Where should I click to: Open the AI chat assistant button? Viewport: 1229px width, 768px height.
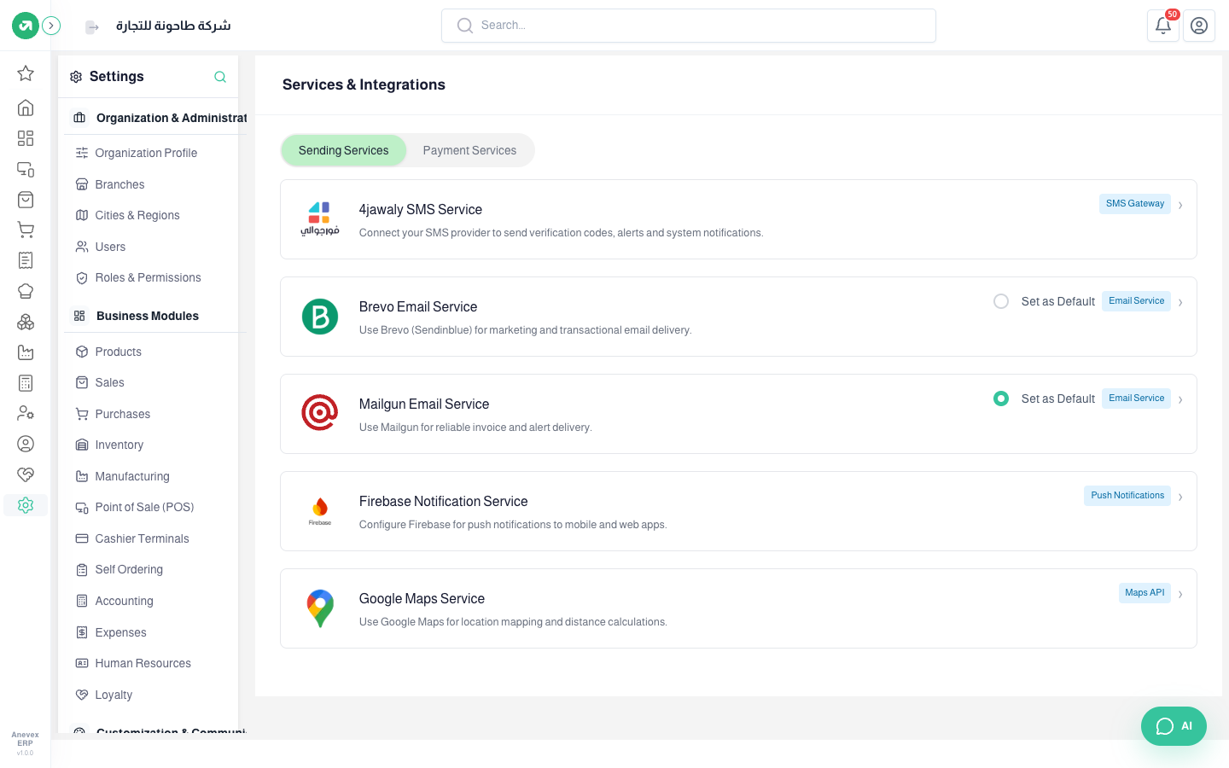pos(1174,726)
